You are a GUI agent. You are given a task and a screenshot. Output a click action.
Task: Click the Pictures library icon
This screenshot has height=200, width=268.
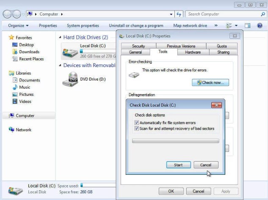point(15,94)
